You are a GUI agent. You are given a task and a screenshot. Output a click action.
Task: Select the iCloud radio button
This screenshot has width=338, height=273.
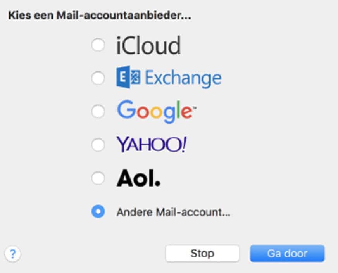98,45
